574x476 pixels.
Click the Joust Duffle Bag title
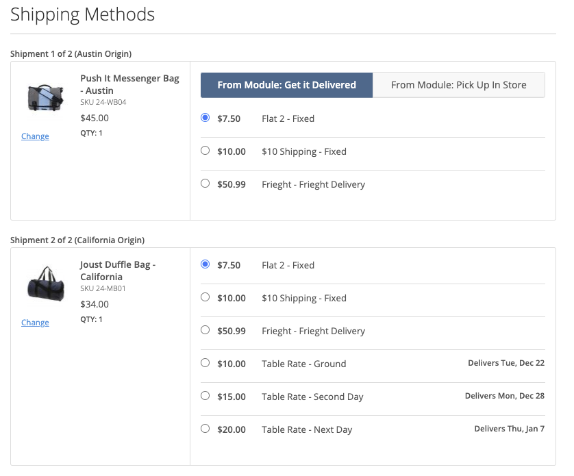click(118, 271)
